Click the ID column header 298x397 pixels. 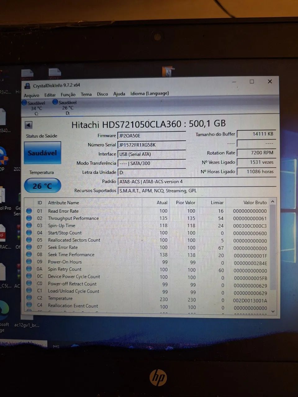40,203
